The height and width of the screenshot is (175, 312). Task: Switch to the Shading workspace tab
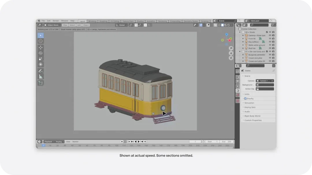pos(140,21)
